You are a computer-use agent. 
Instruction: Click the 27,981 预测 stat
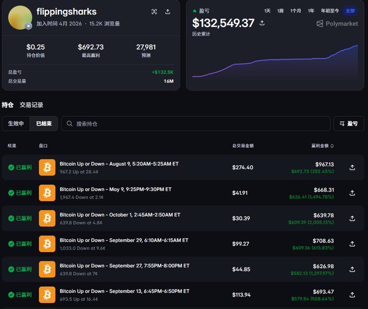[x=146, y=50]
